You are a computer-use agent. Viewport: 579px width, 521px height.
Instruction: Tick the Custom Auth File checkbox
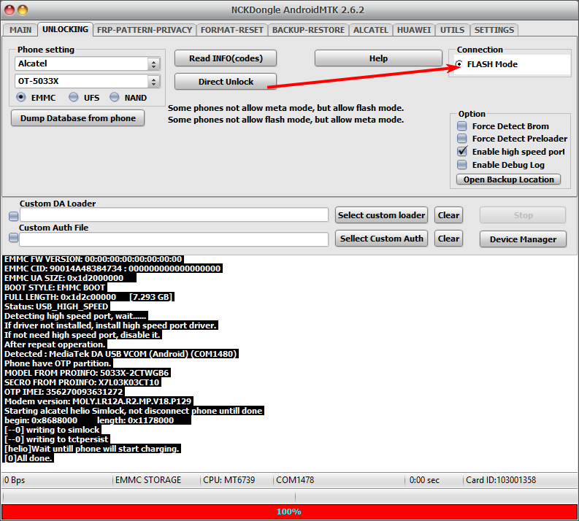13,238
